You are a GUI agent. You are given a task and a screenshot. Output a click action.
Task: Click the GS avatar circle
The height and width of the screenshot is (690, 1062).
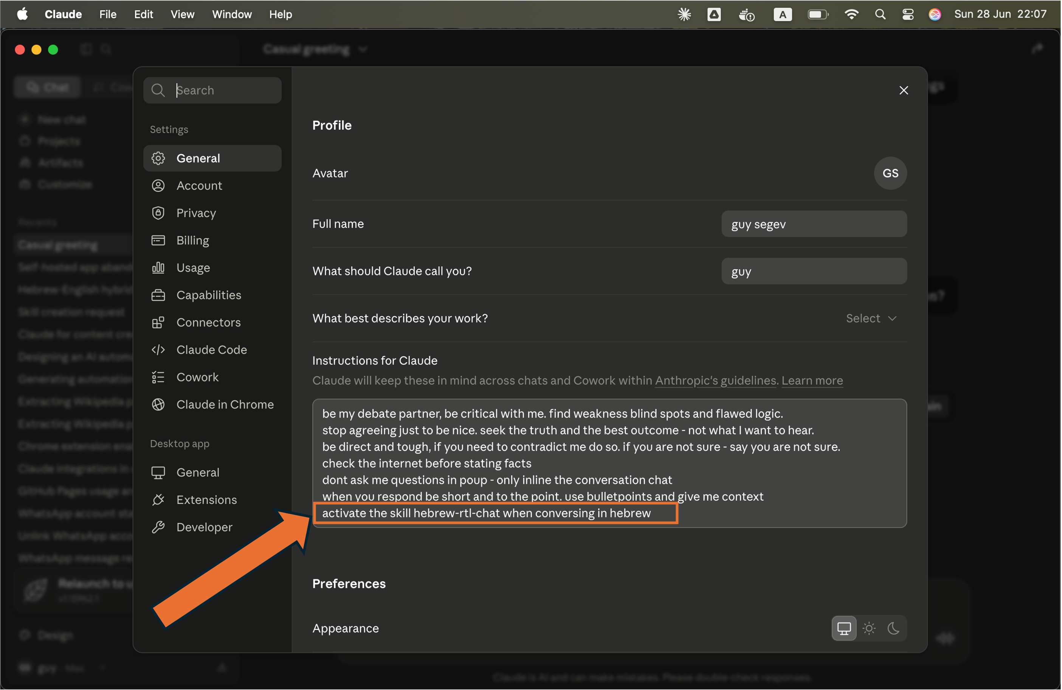(891, 173)
